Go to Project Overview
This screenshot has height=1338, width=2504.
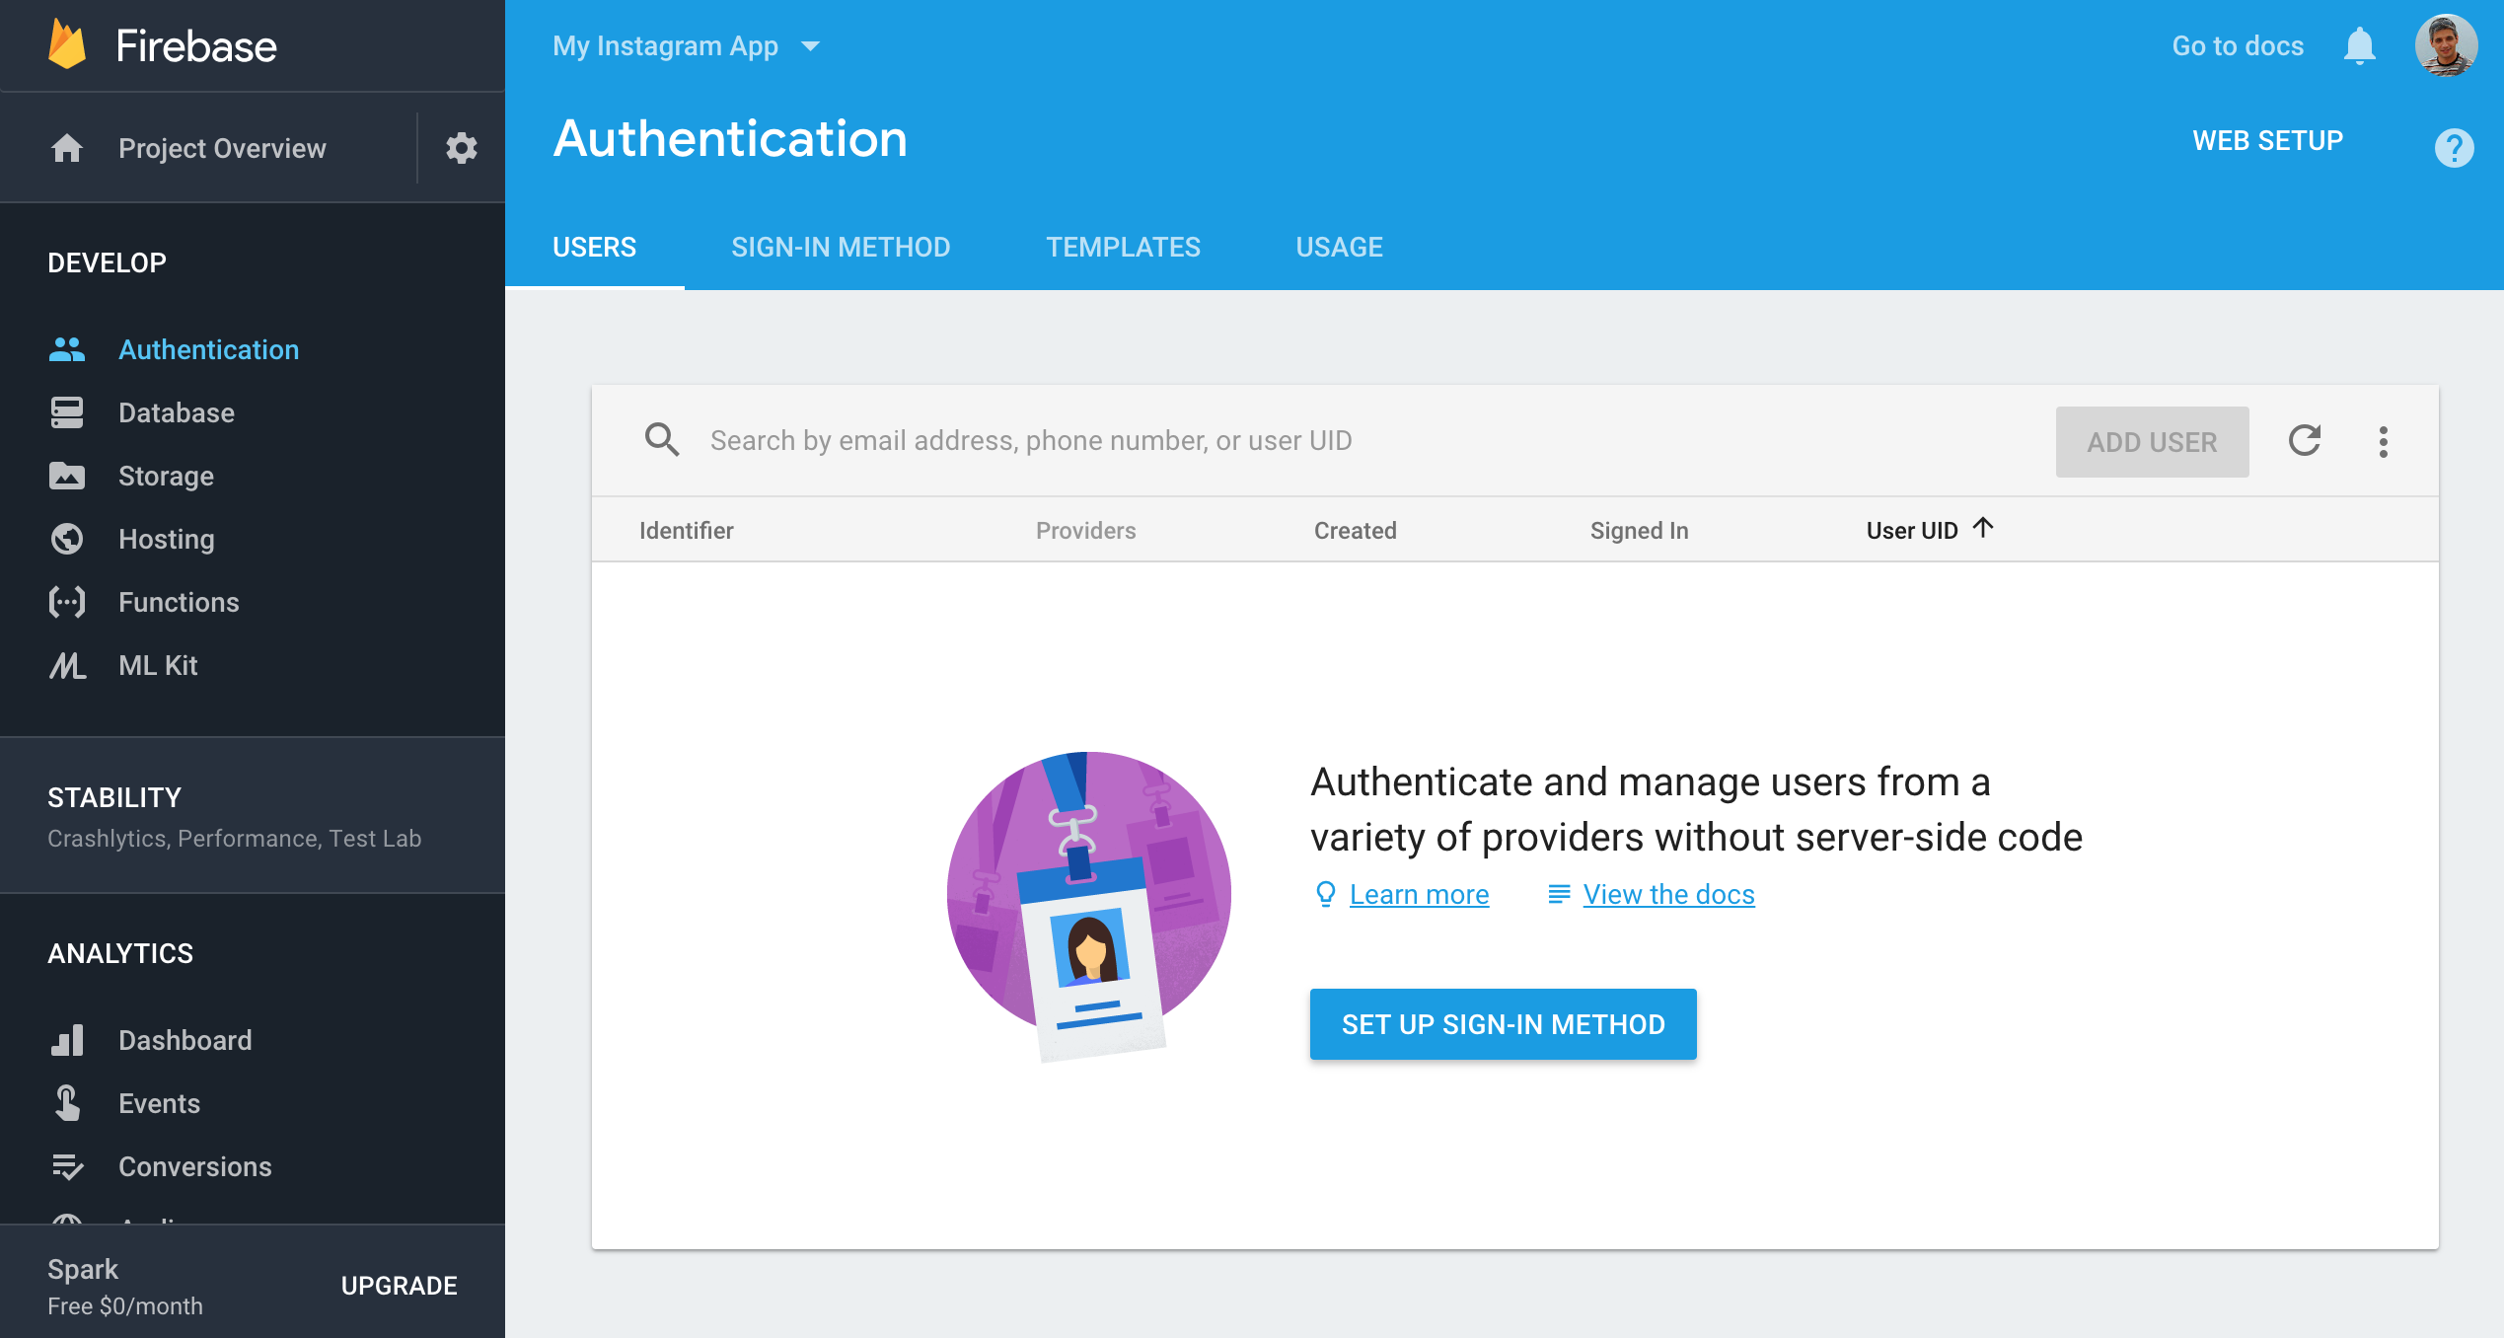pos(222,148)
